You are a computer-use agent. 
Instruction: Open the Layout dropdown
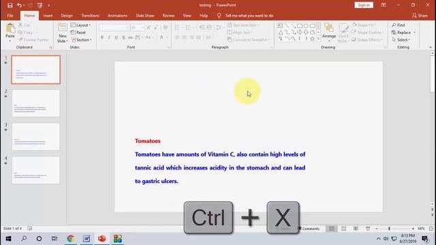(x=80, y=25)
